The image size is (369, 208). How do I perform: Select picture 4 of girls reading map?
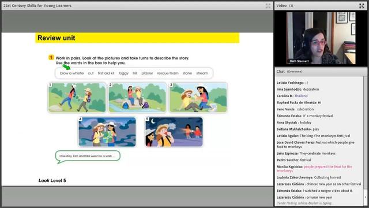[107, 132]
